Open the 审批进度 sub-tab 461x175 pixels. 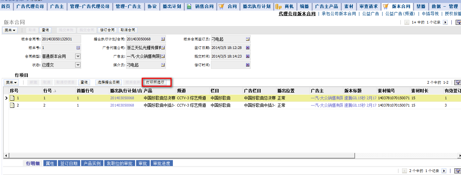[x=162, y=163]
